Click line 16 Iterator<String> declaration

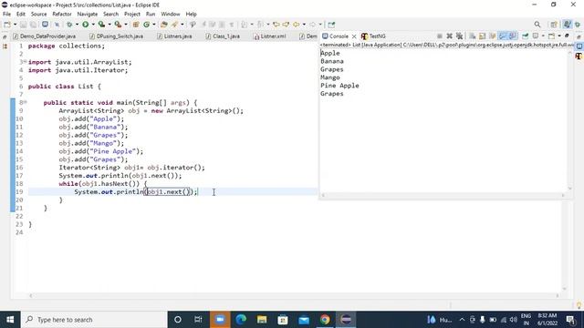click(x=131, y=168)
